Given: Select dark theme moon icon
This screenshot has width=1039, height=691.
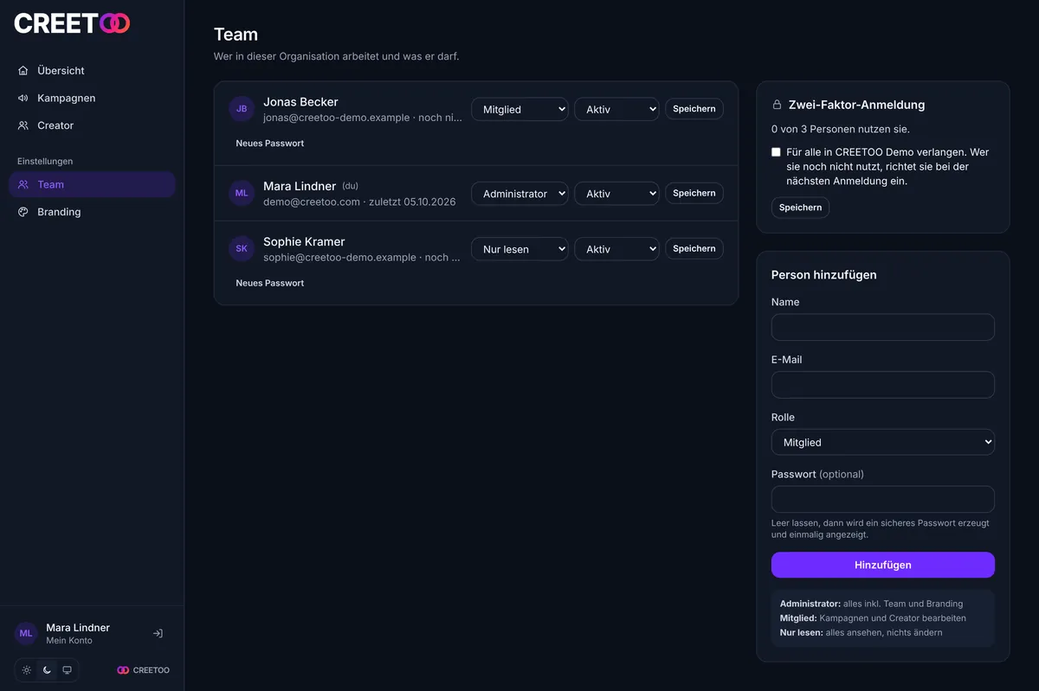Looking at the screenshot, I should pyautogui.click(x=47, y=670).
